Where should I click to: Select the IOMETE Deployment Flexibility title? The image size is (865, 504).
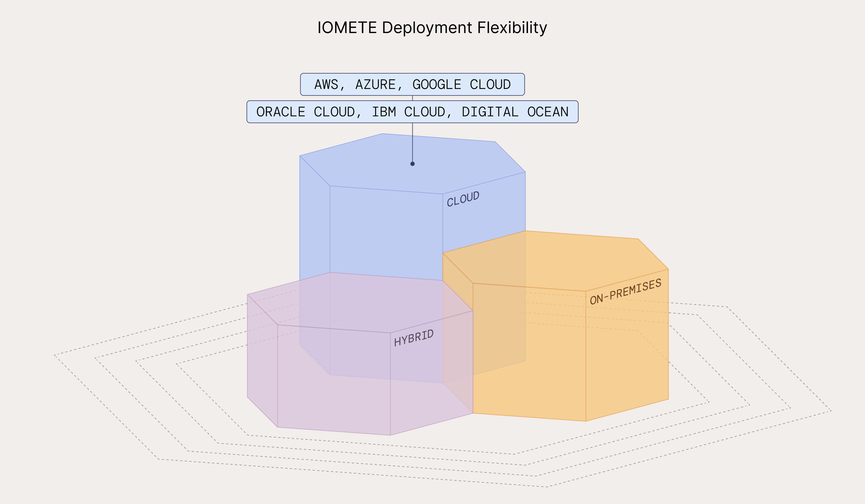[x=432, y=27]
